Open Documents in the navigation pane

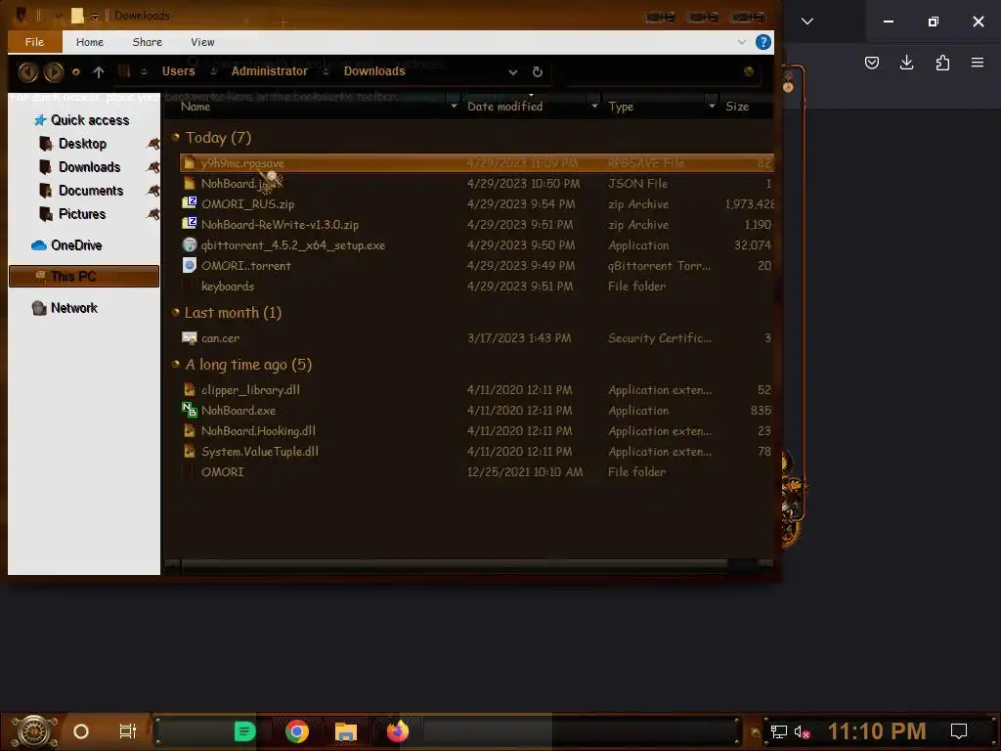click(91, 191)
